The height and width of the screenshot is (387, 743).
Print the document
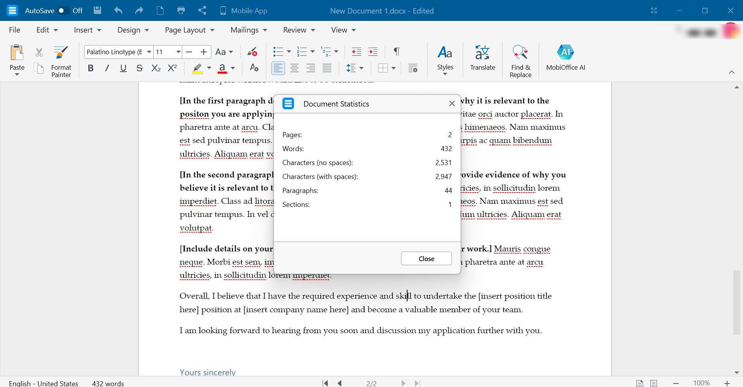click(x=181, y=10)
